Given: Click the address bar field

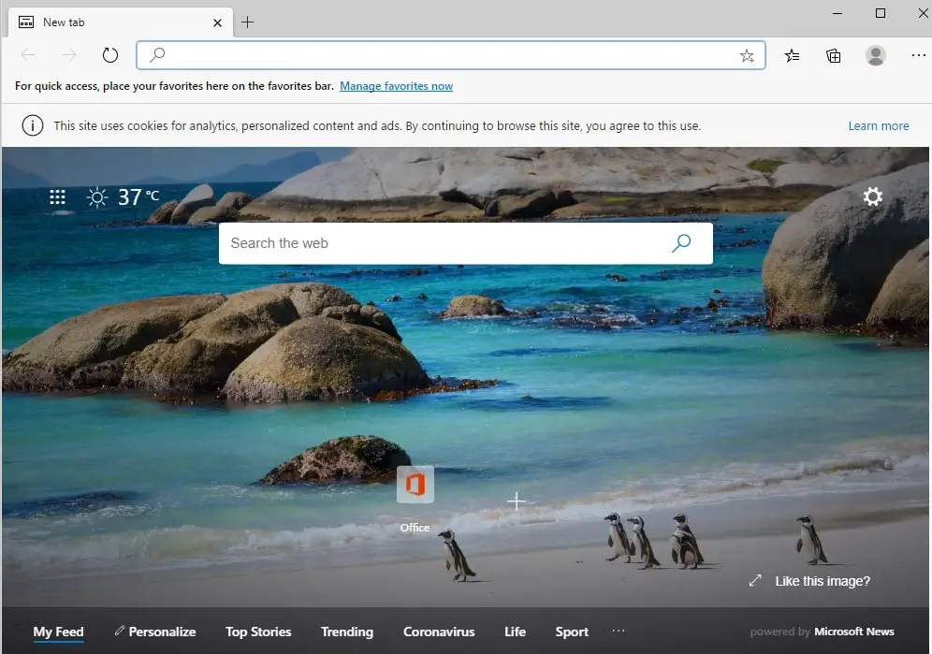Looking at the screenshot, I should (450, 55).
